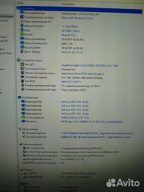The image size is (144, 192).
Task: Click the IDE-контроллер row icon
Action: (24, 148)
